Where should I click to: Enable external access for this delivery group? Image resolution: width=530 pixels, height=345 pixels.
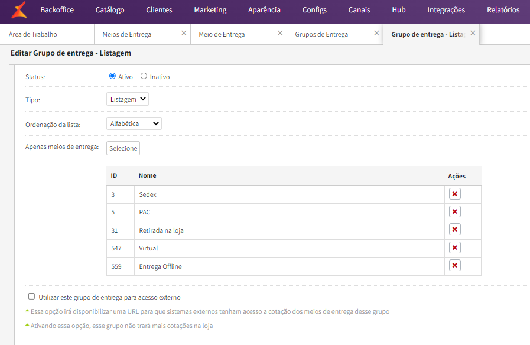(31, 297)
